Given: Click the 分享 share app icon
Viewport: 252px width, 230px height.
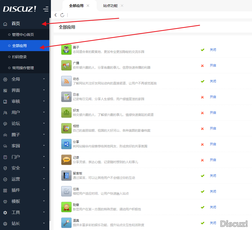Looking at the screenshot, I should point(66,144).
